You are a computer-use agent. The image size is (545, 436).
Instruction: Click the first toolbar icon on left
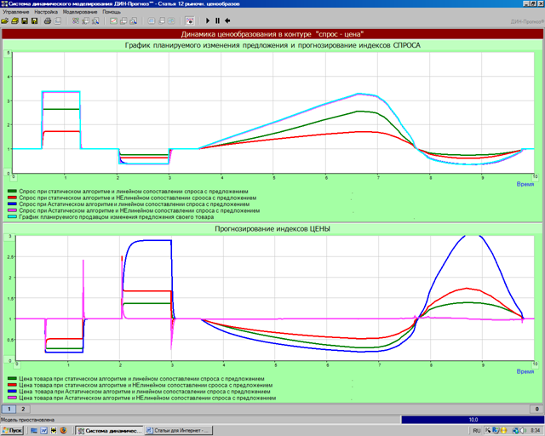(x=5, y=20)
